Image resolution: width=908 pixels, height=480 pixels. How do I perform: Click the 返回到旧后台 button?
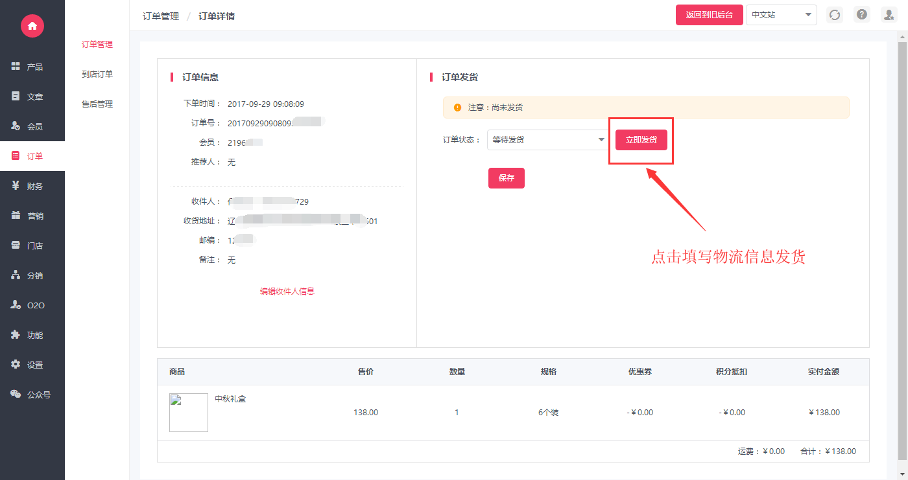point(709,15)
